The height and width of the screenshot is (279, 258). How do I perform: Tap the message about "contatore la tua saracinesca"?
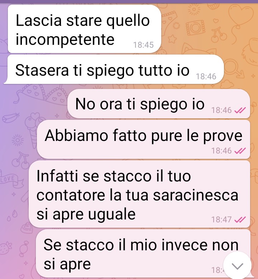[139, 194]
